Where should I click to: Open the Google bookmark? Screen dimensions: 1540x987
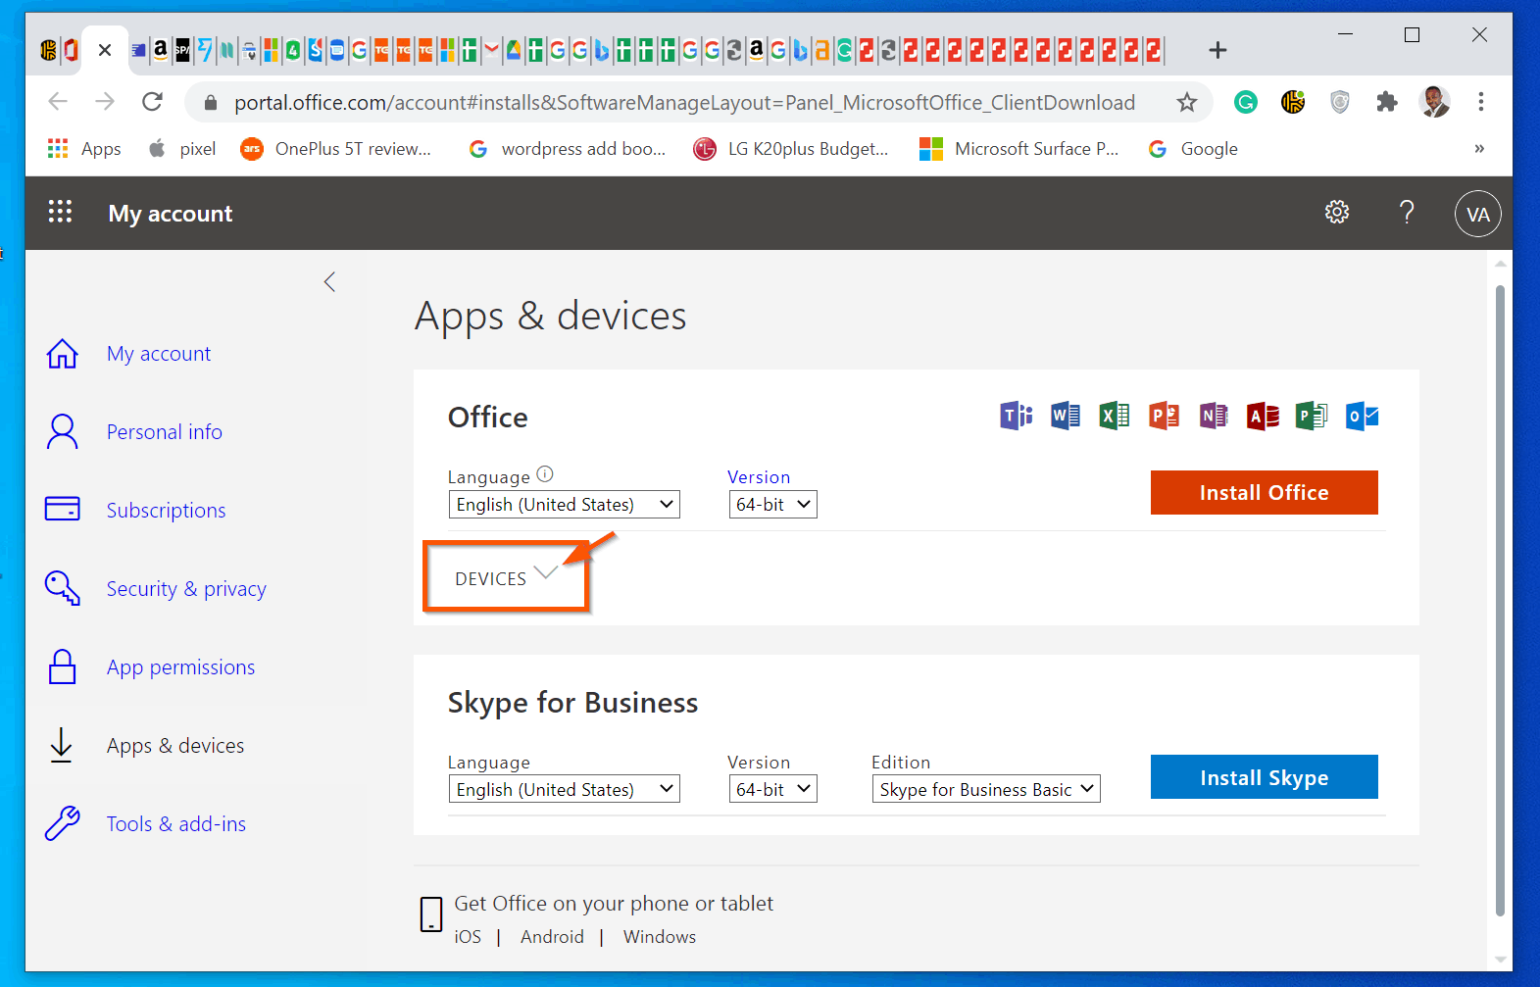click(1193, 149)
